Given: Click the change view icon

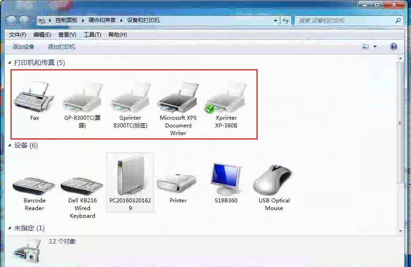Looking at the screenshot, I should (365, 47).
